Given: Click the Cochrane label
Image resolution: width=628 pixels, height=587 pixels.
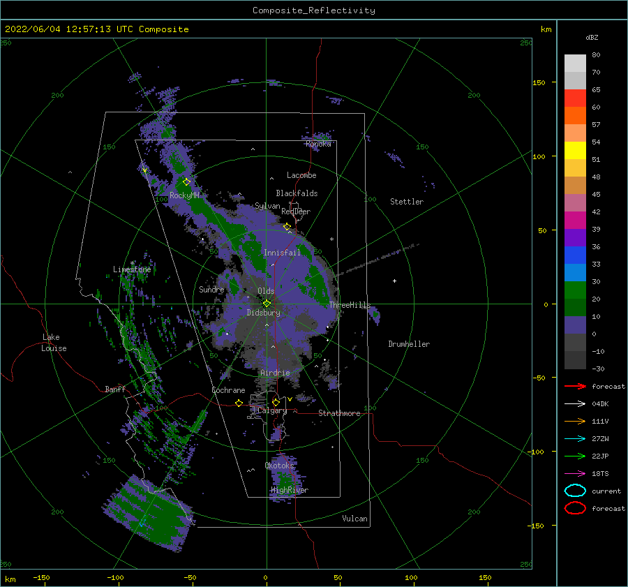Looking at the screenshot, I should tap(228, 390).
